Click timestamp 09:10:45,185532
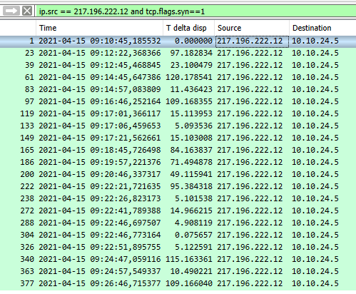This screenshot has width=356, height=294. tap(126, 41)
